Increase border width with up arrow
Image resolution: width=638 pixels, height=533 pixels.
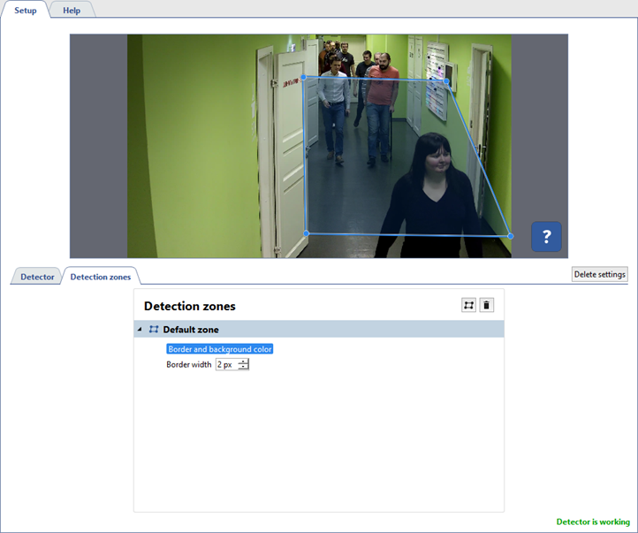[243, 362]
